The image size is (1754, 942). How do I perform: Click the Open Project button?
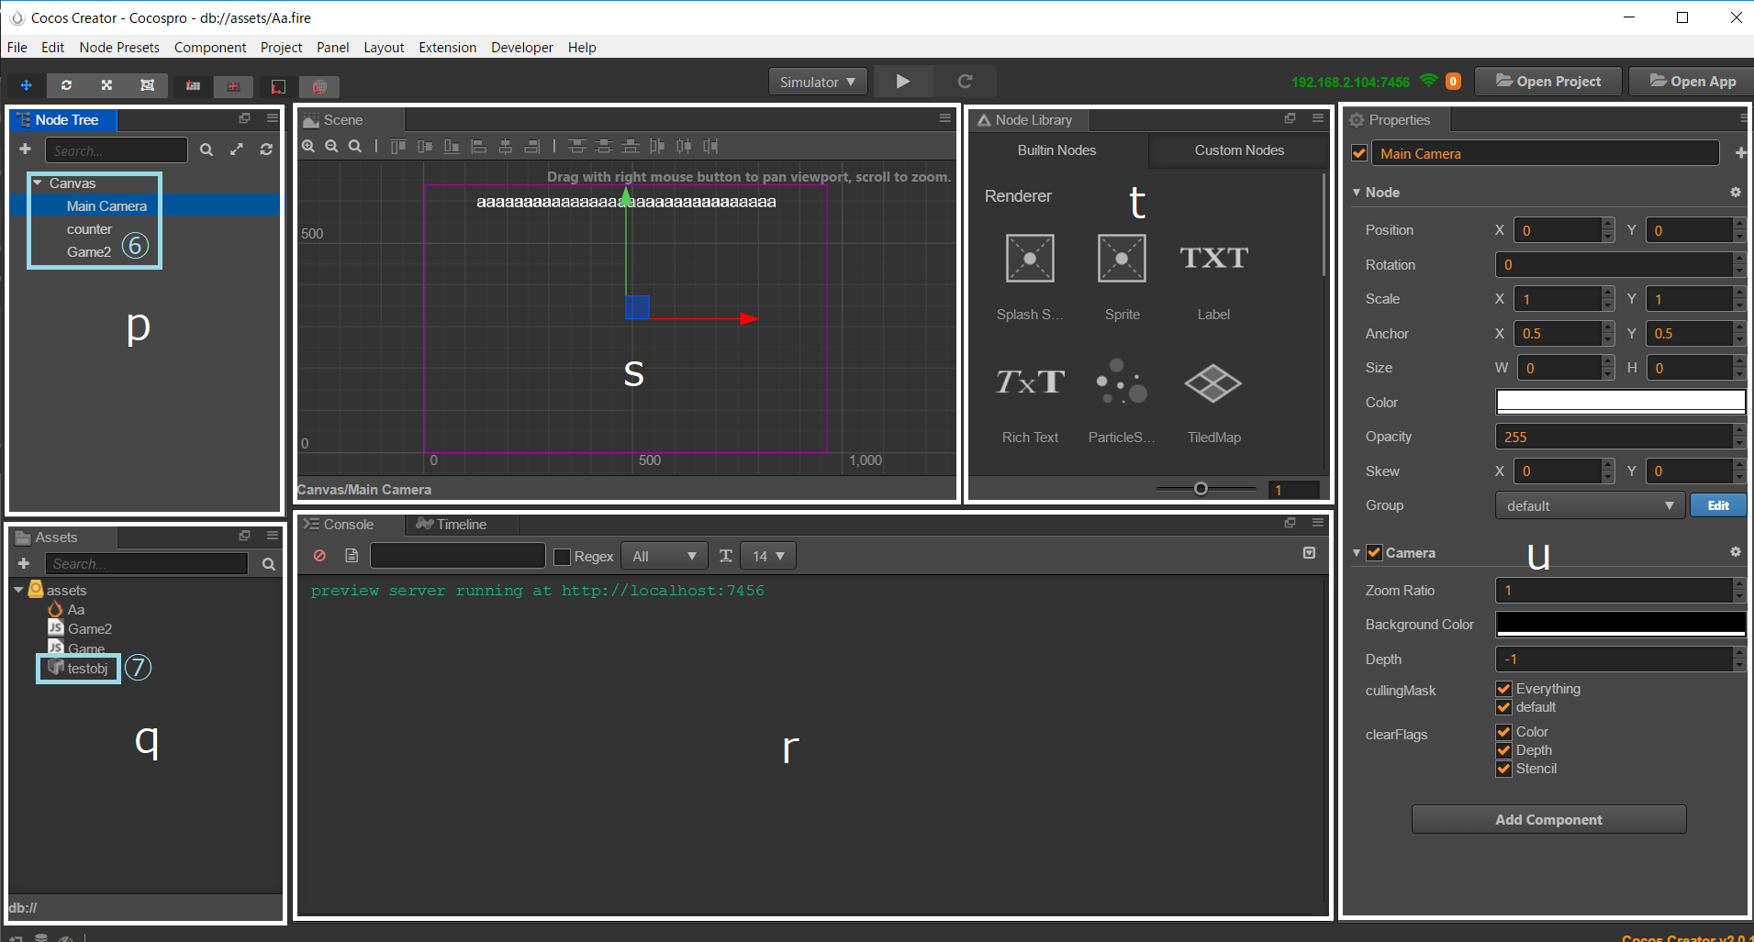(1547, 82)
